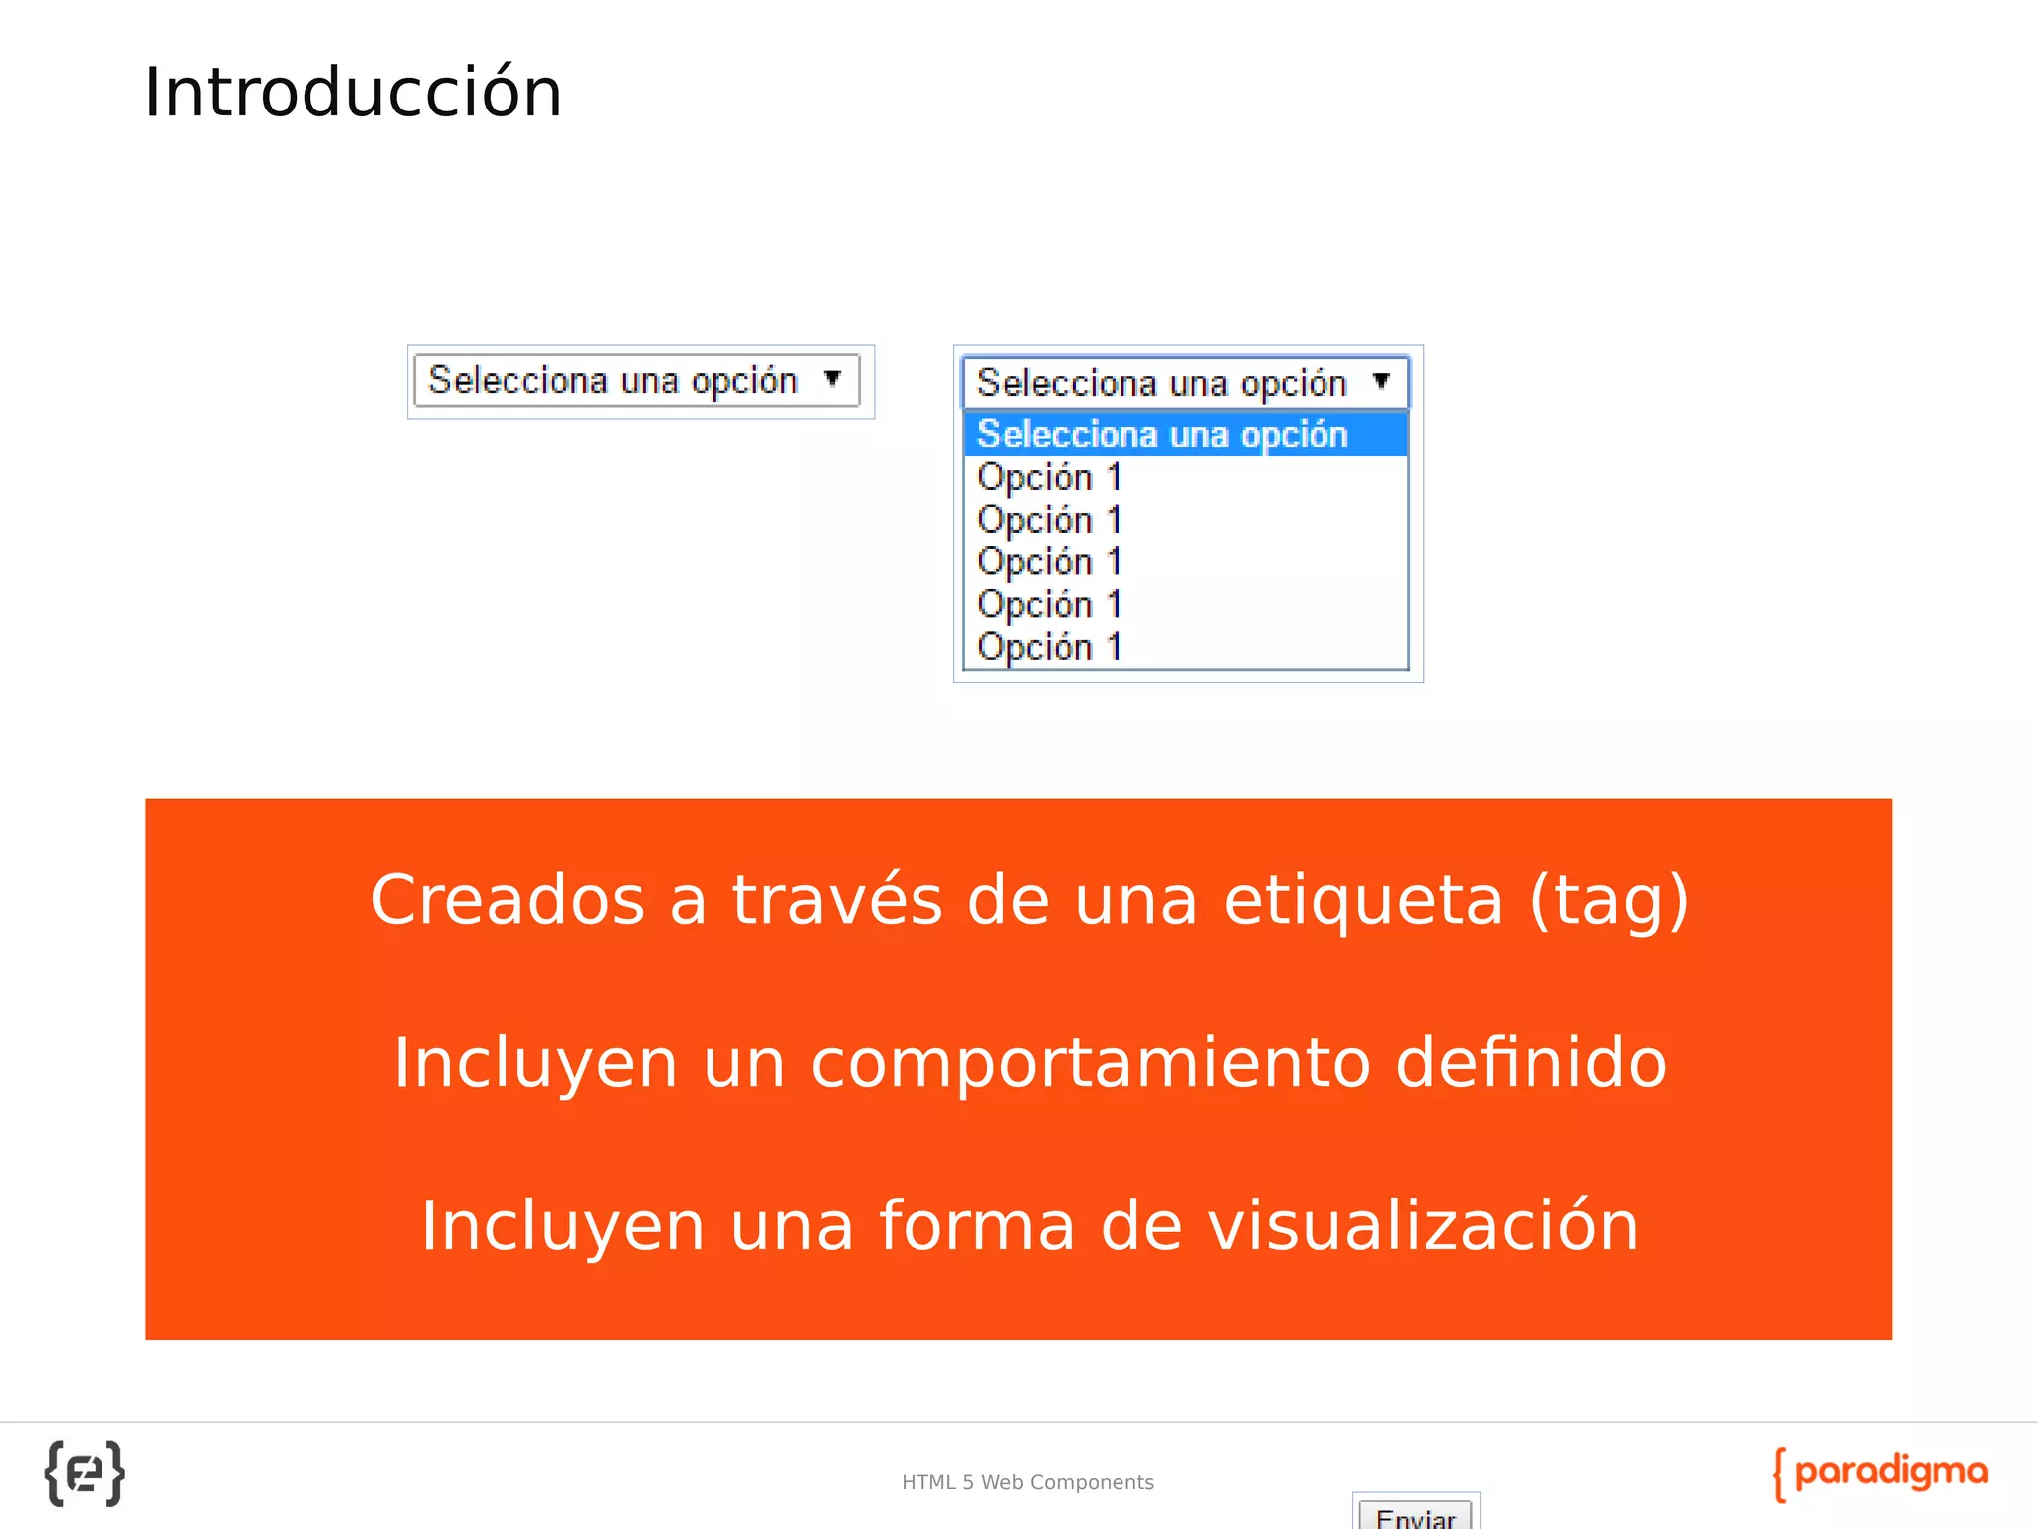
Task: Collapse the opened 'Selecciona una opción' combo box
Action: [1186, 383]
